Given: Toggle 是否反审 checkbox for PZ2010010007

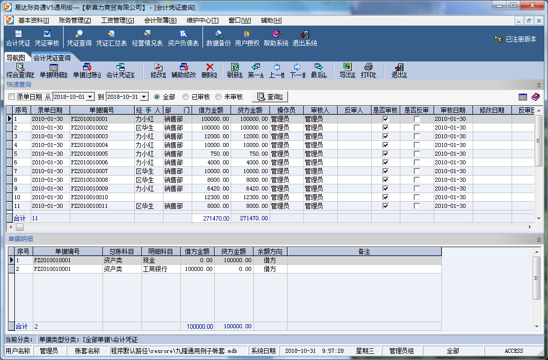Looking at the screenshot, I should tap(417, 172).
